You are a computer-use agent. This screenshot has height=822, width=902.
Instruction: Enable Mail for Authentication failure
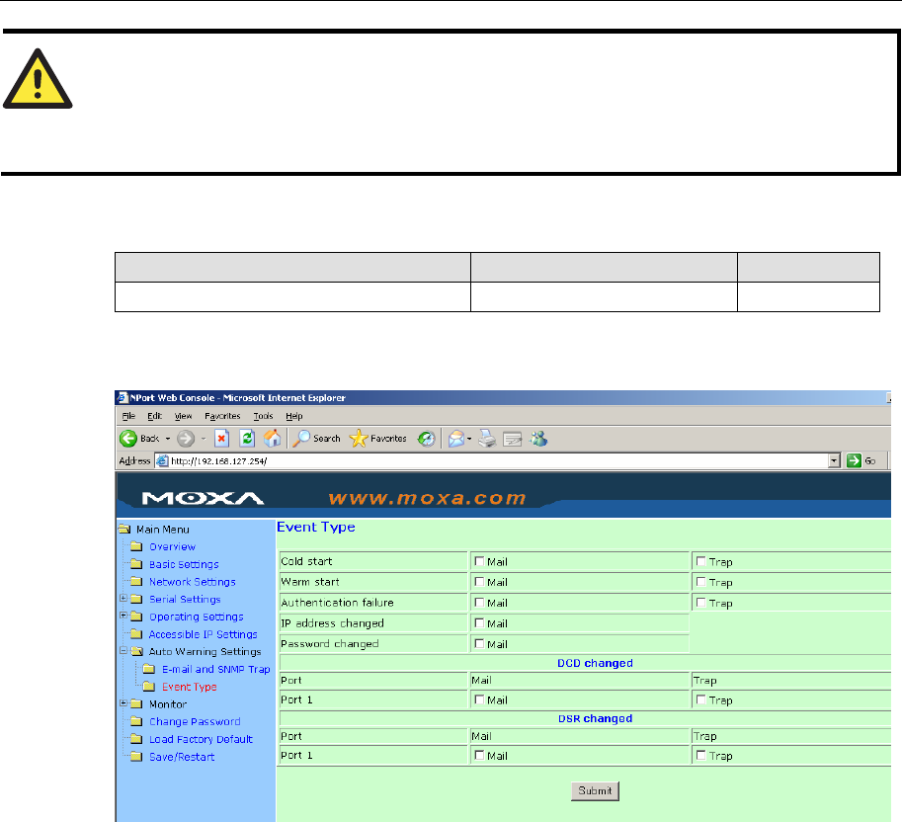click(x=479, y=603)
